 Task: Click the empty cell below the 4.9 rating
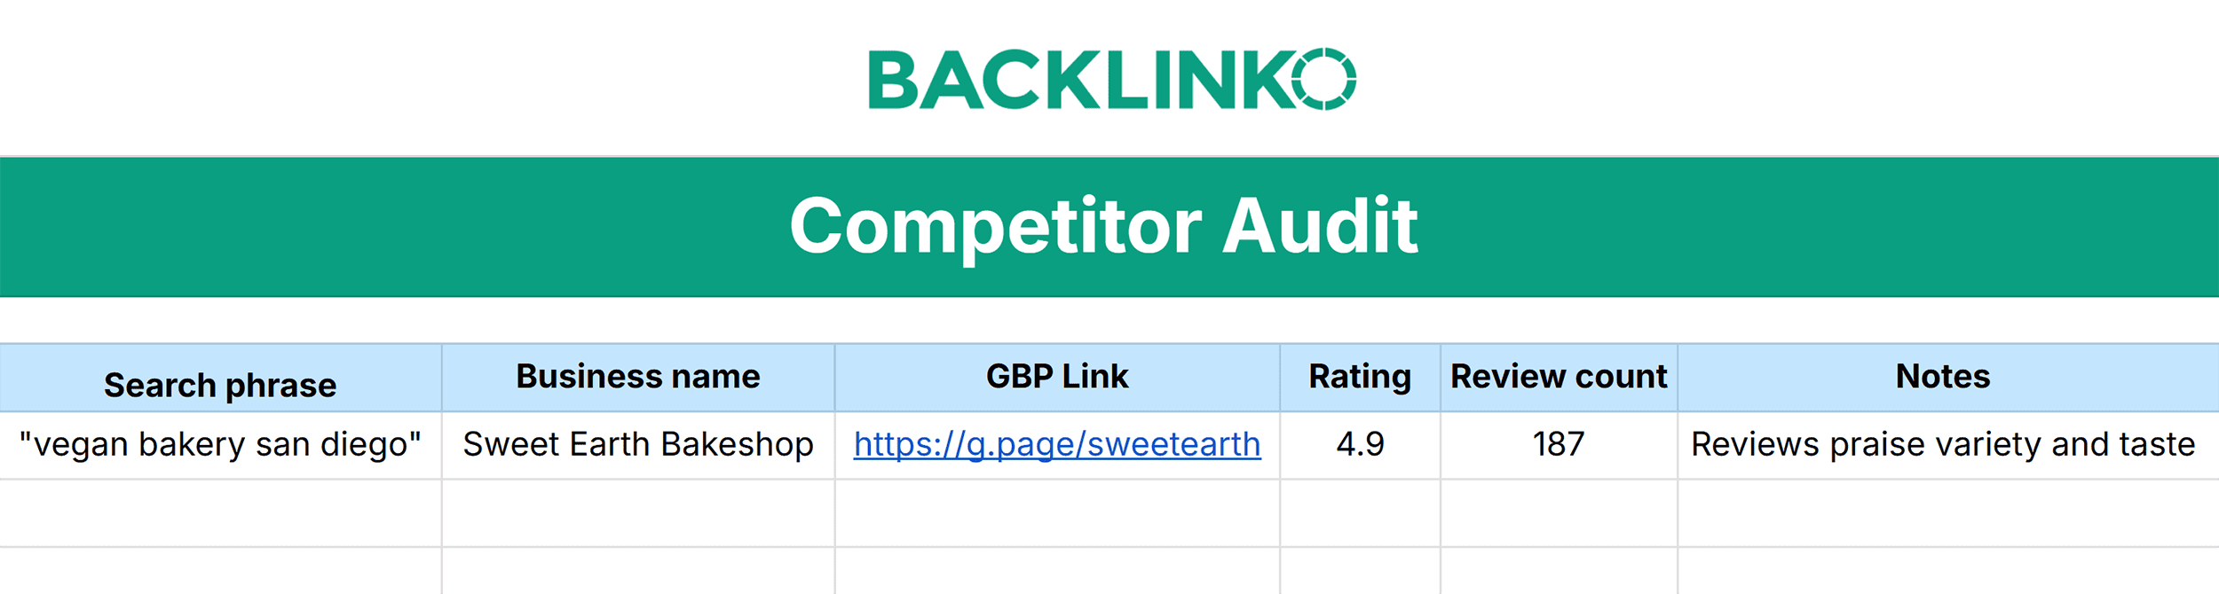(x=1360, y=513)
